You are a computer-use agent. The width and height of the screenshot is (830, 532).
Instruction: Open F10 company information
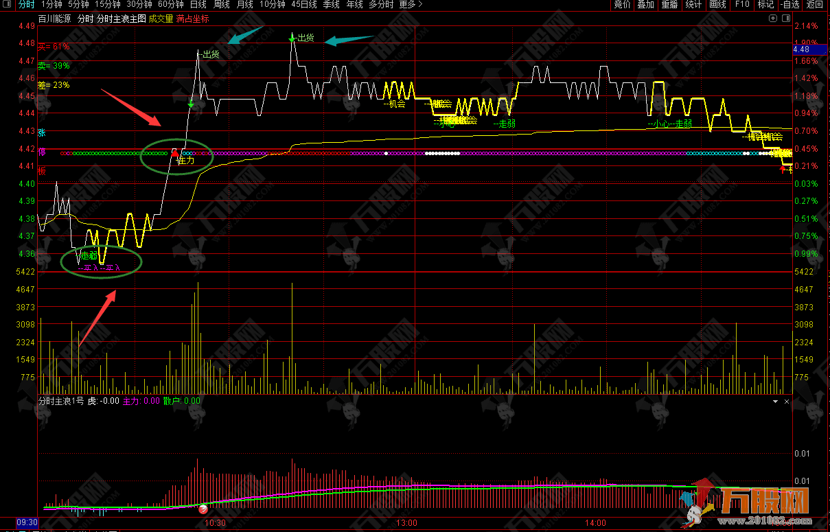pos(742,5)
